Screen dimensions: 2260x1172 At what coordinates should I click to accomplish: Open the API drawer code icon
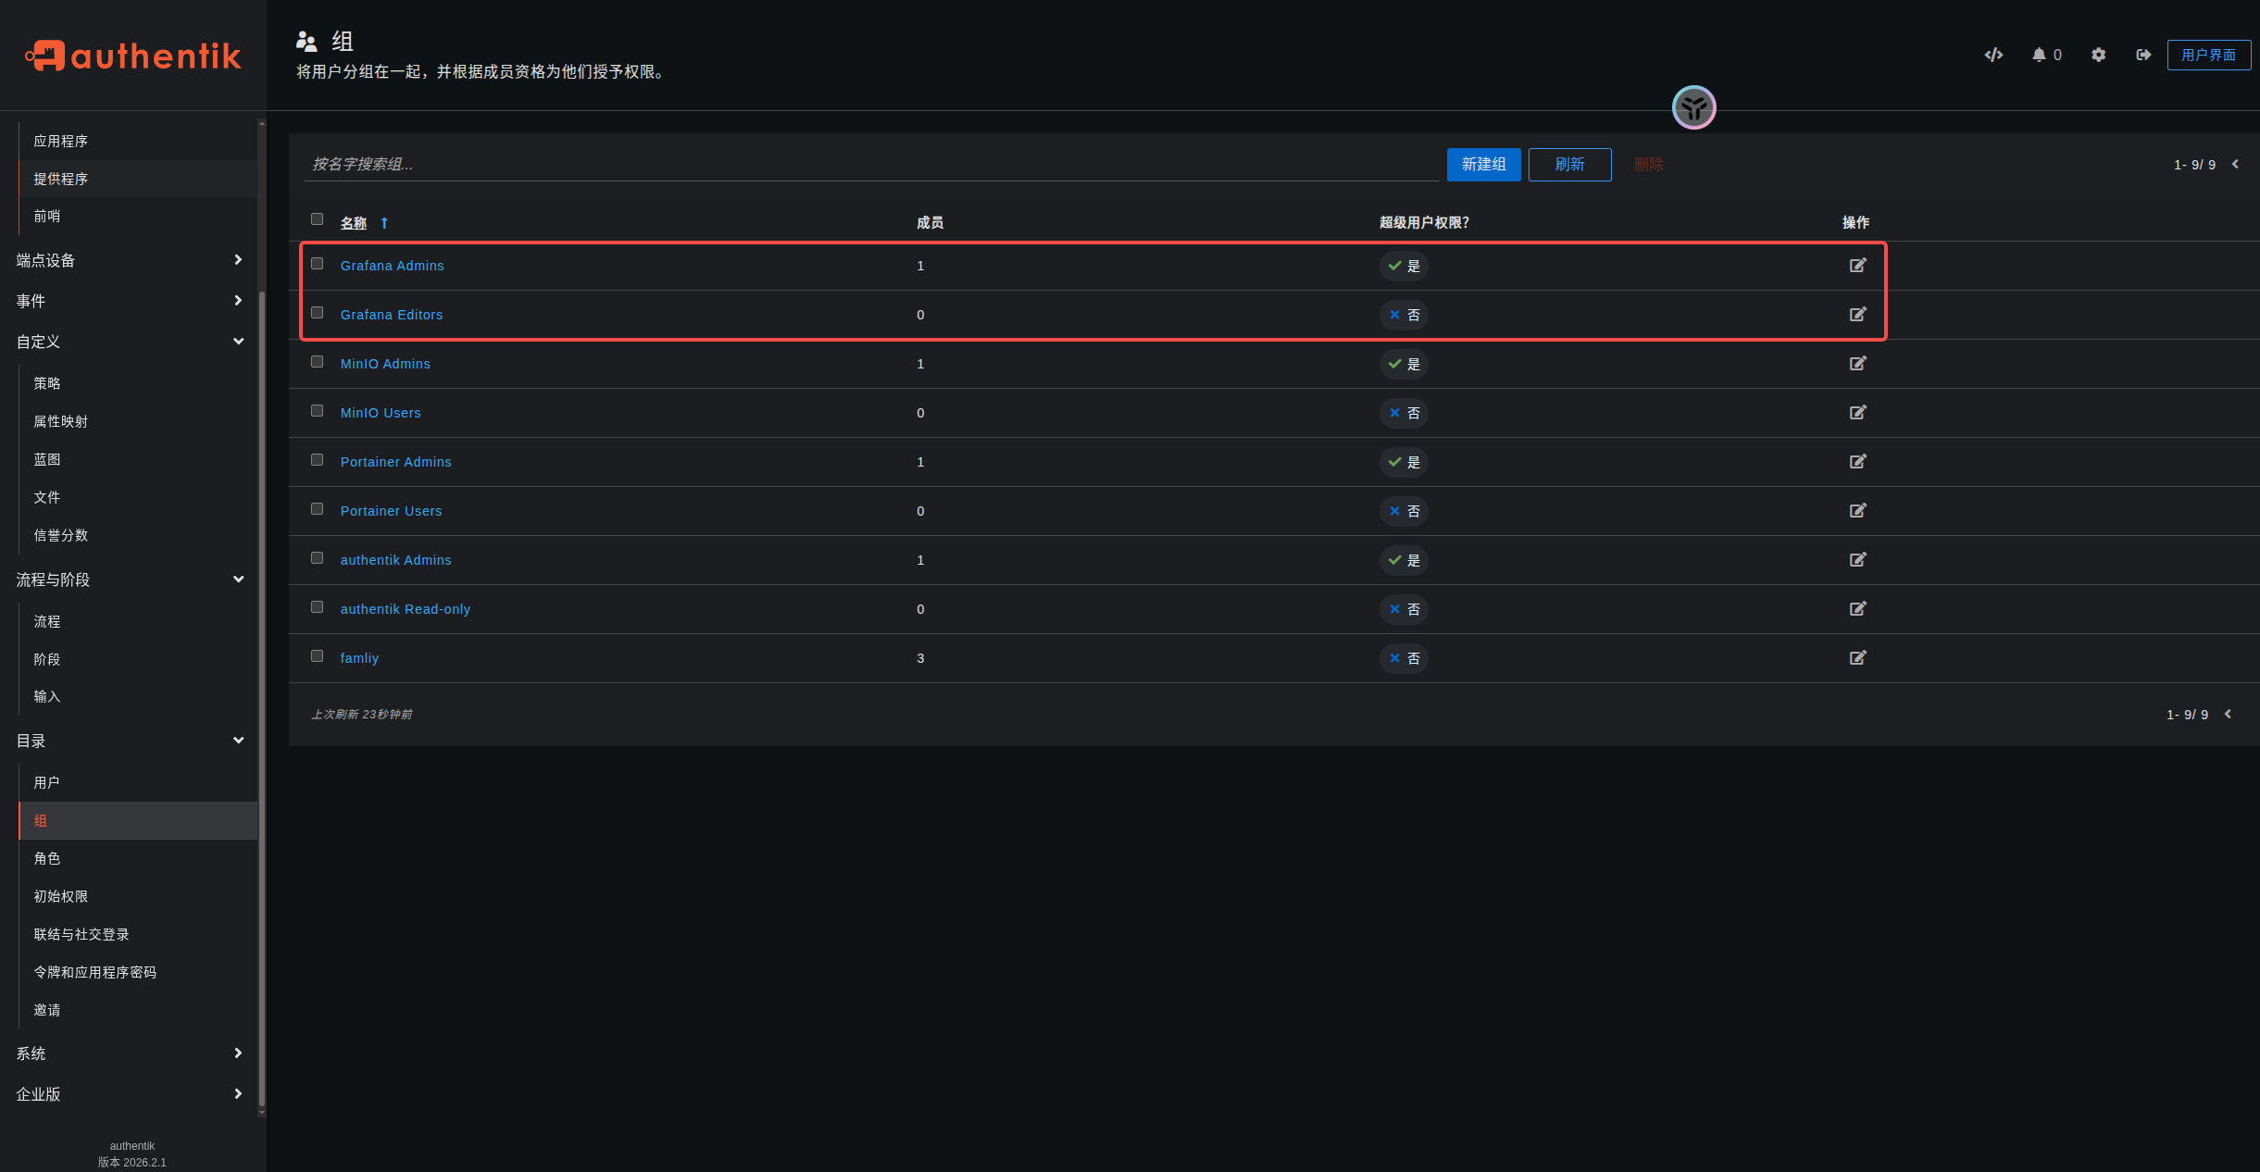tap(1993, 55)
